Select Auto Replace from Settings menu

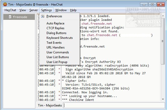pyautogui.click(x=55, y=23)
